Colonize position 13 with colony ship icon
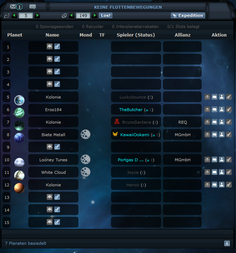The image size is (236, 253). [x=49, y=197]
